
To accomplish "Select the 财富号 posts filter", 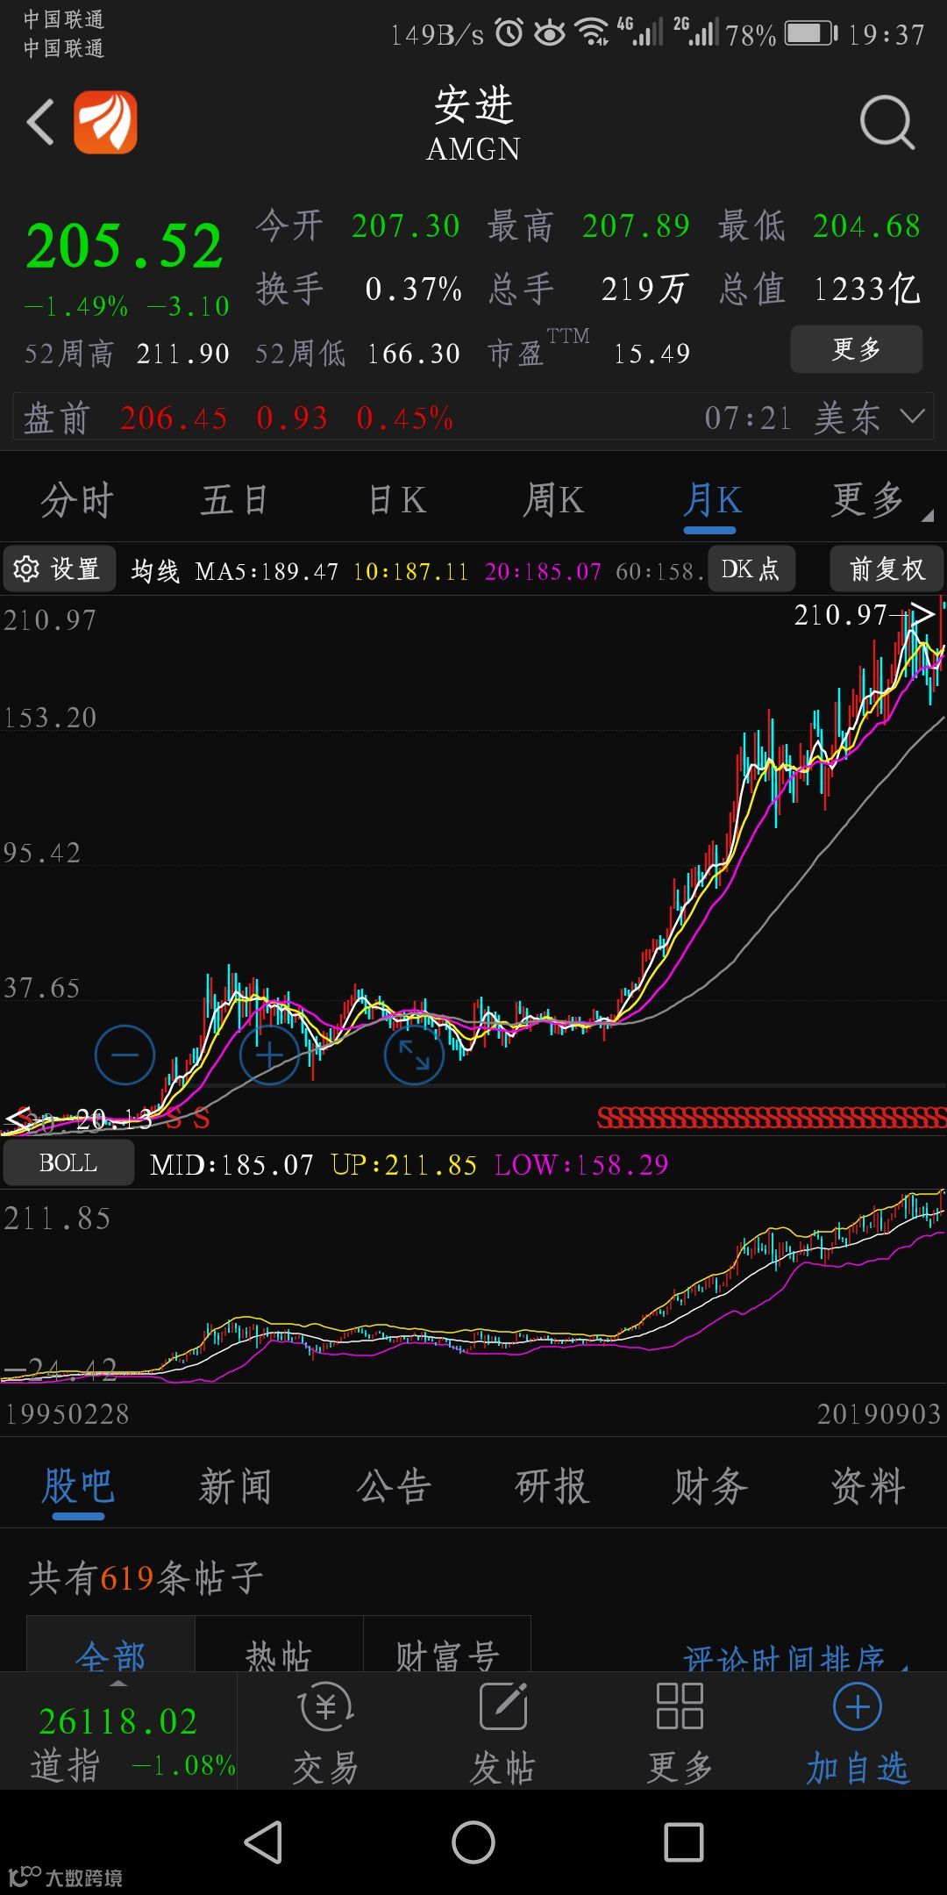I will click(447, 1644).
